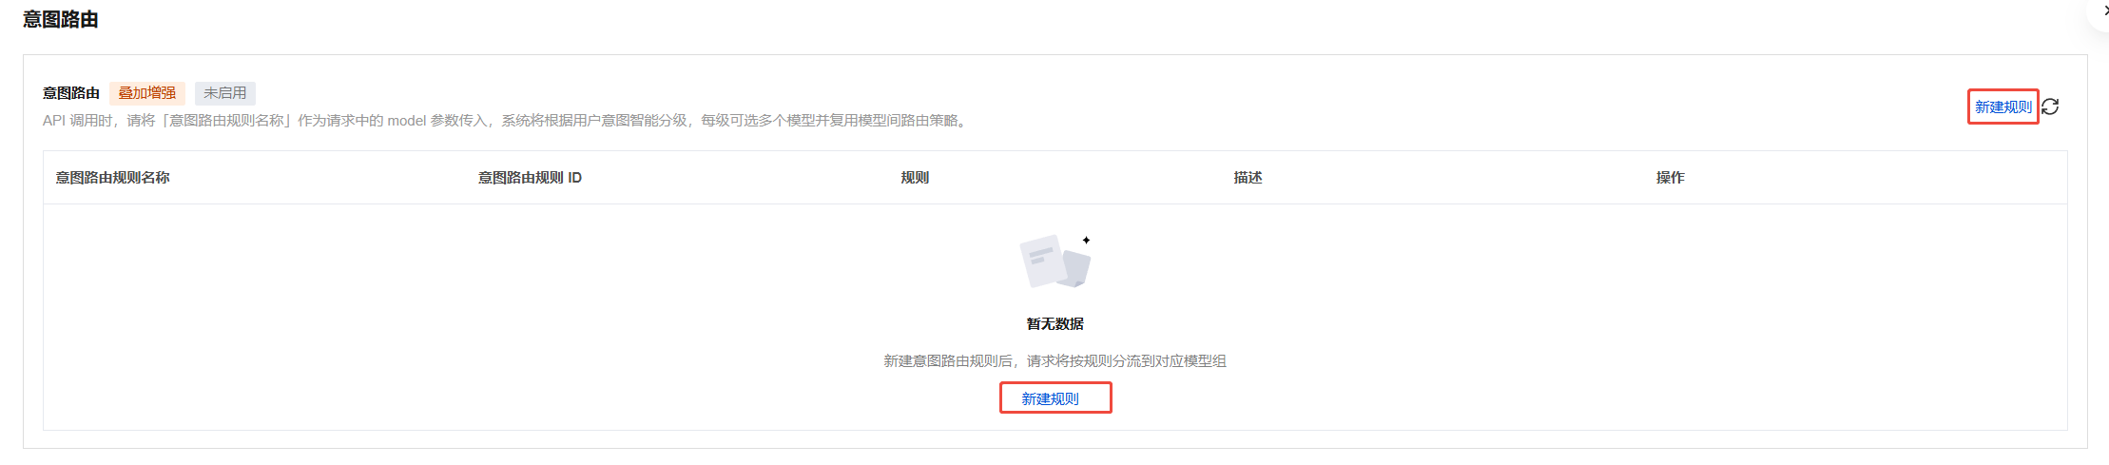The height and width of the screenshot is (465, 2109).
Task: Close the panel with the corner X
Action: [2103, 10]
